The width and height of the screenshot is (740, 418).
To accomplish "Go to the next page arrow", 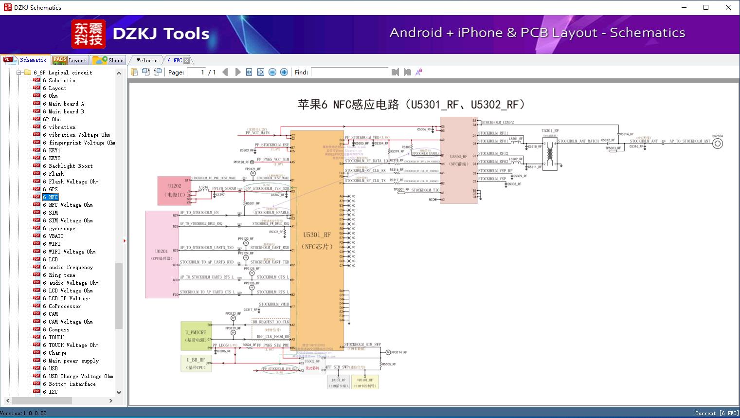I will click(238, 72).
